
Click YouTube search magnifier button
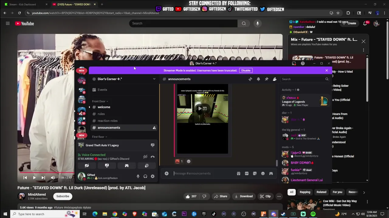point(244,23)
